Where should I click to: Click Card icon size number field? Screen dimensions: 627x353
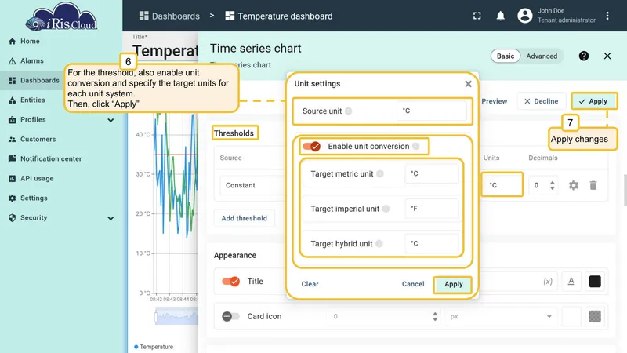(x=384, y=316)
